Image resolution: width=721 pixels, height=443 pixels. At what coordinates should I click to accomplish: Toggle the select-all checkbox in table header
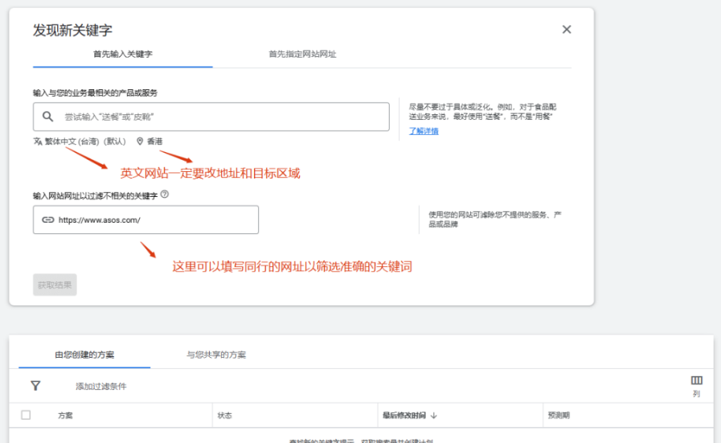tap(26, 415)
